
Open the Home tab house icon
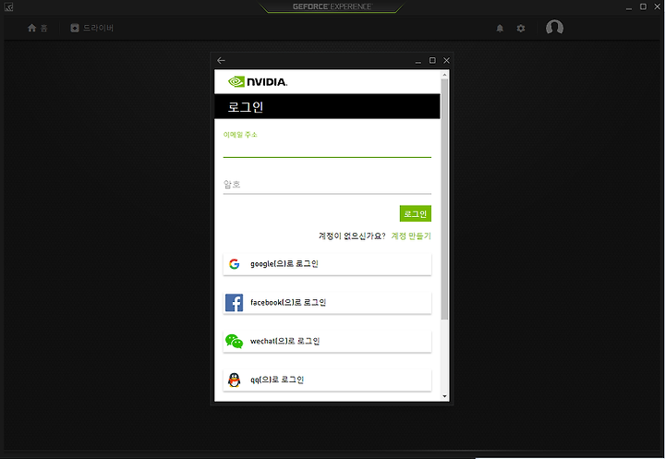[31, 28]
